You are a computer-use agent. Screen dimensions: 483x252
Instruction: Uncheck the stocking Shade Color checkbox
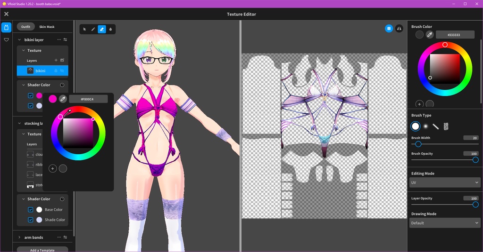click(x=31, y=220)
